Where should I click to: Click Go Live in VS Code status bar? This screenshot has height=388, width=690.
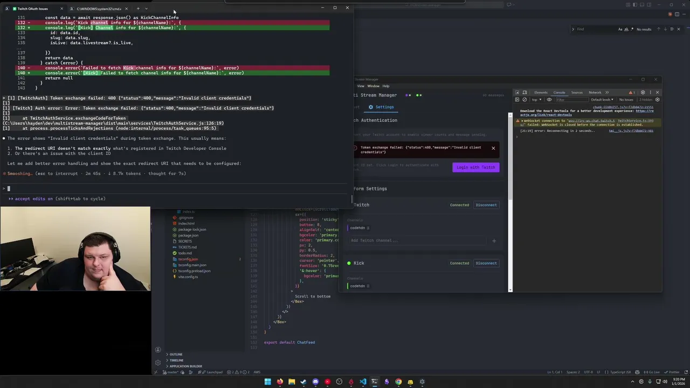tap(651, 372)
